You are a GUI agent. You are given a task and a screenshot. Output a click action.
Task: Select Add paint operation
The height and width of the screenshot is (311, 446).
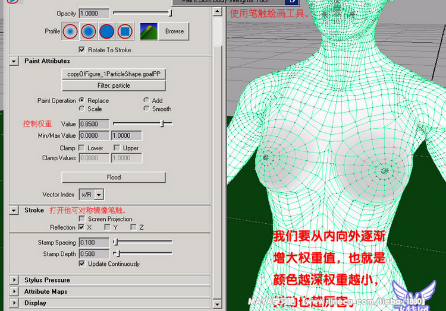click(x=146, y=100)
